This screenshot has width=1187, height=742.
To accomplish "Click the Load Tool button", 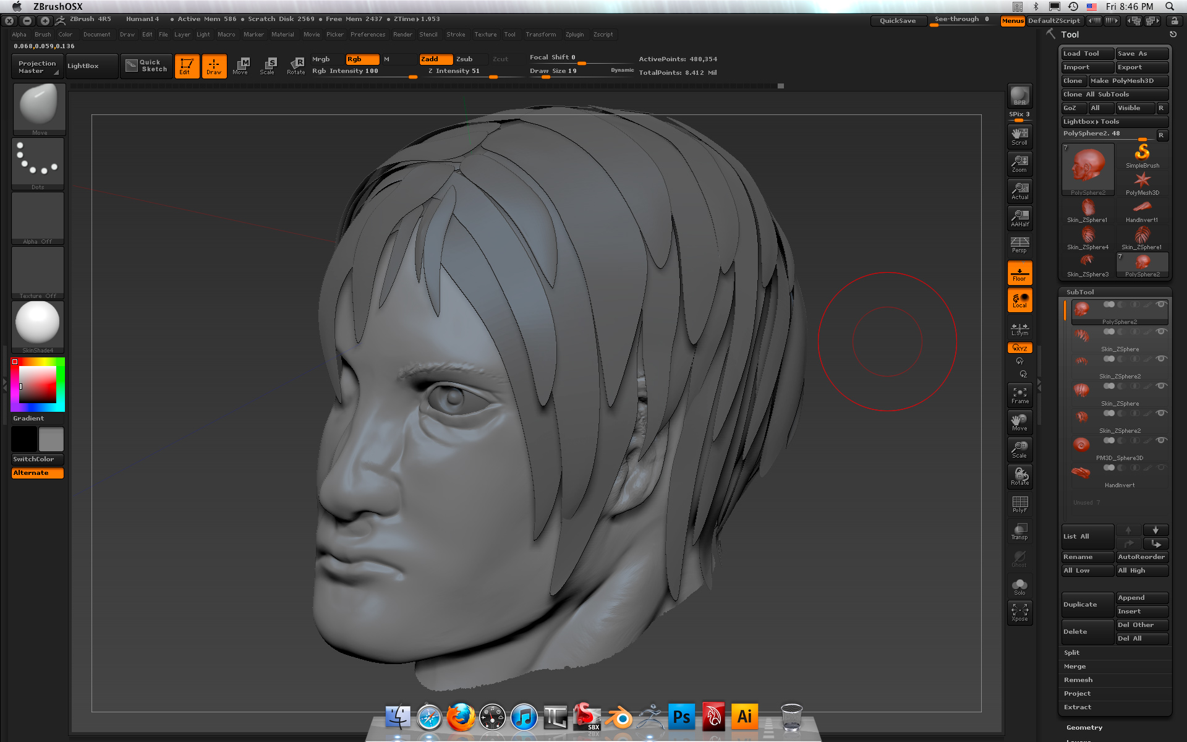I will (1087, 54).
